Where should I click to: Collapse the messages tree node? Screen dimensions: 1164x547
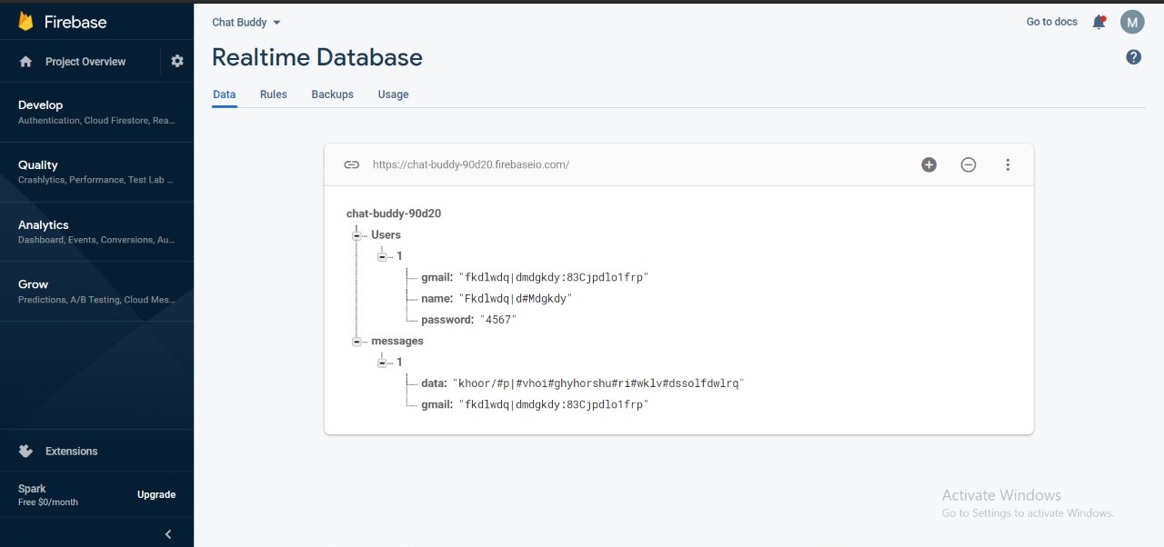356,342
